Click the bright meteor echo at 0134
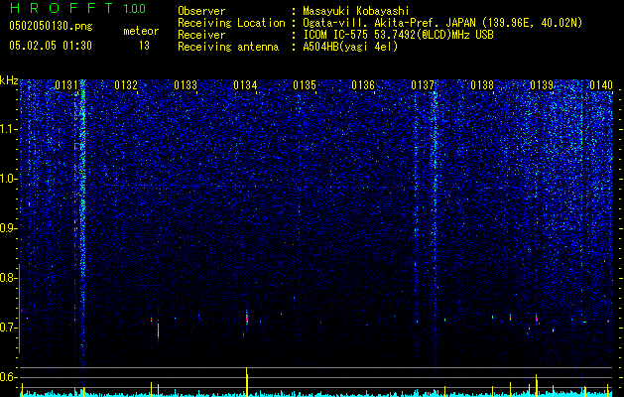The image size is (624, 397). [x=247, y=319]
